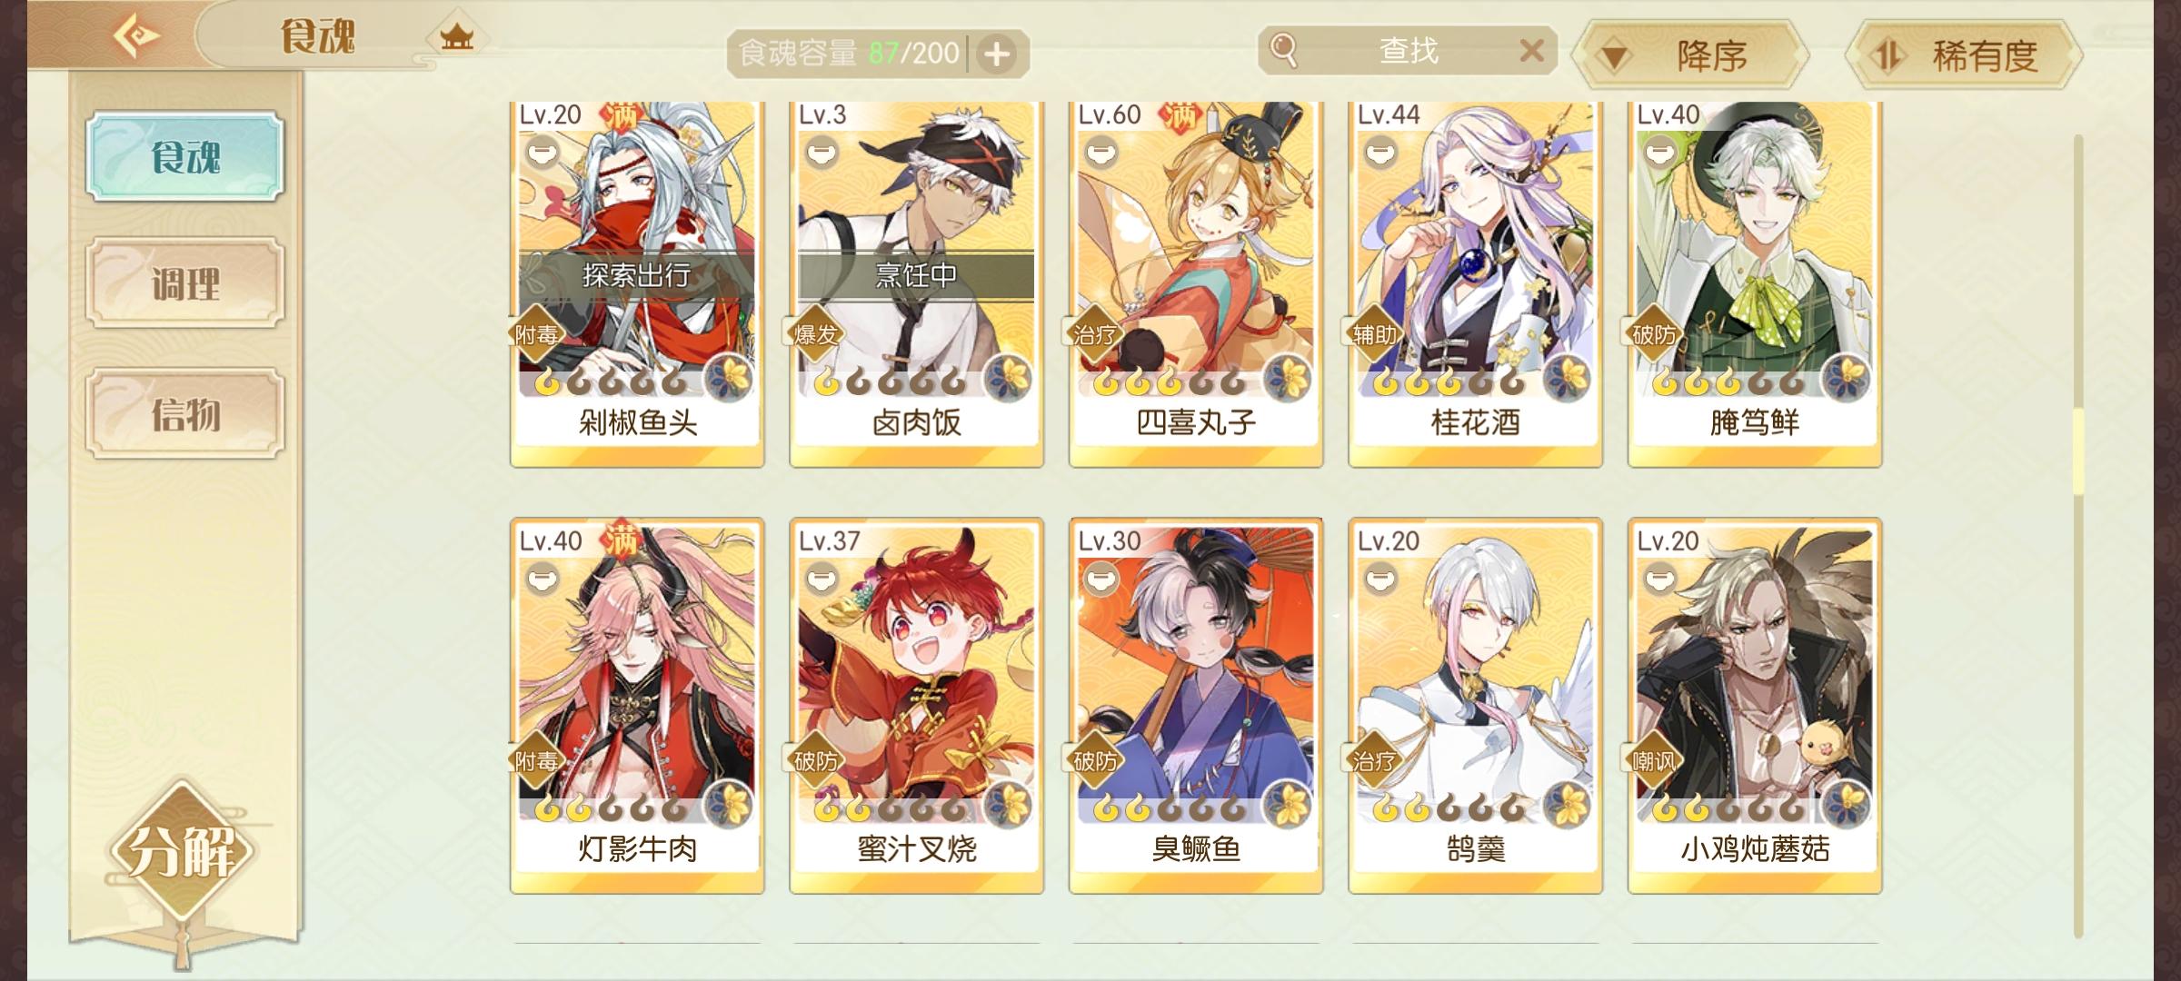The height and width of the screenshot is (981, 2181).
Task: Go back with the arrow icon
Action: [x=136, y=37]
